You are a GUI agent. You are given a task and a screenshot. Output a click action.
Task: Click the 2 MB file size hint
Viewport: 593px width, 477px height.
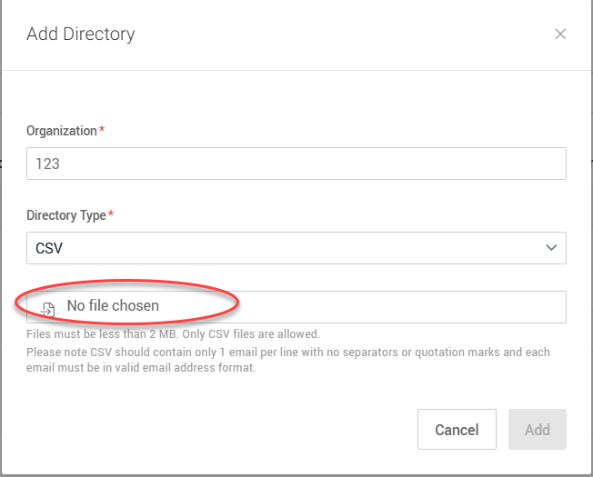[x=173, y=334]
